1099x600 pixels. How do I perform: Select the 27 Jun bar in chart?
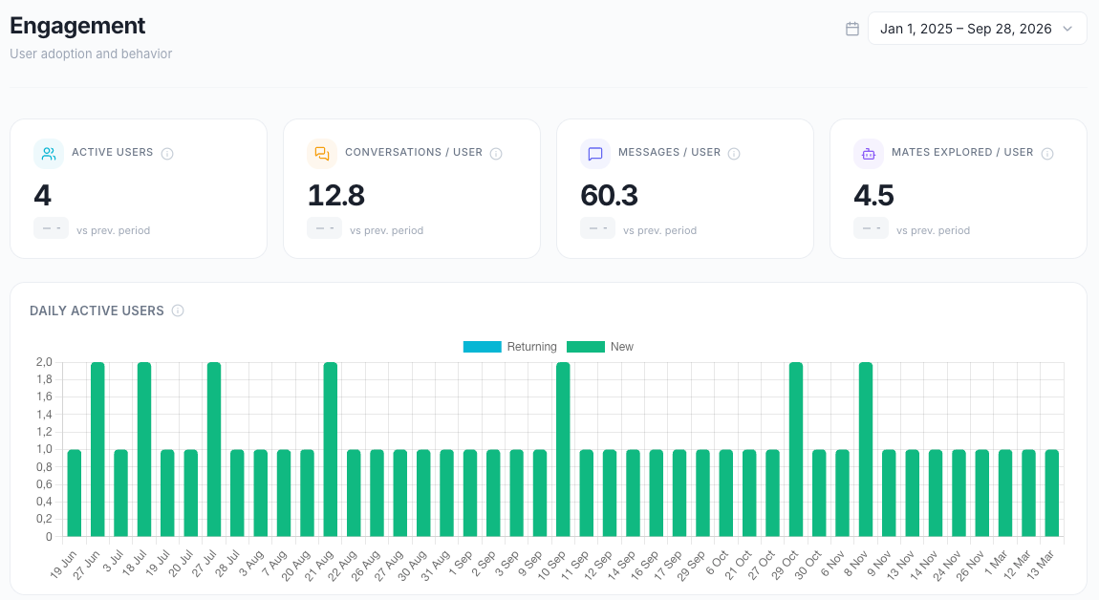97,449
